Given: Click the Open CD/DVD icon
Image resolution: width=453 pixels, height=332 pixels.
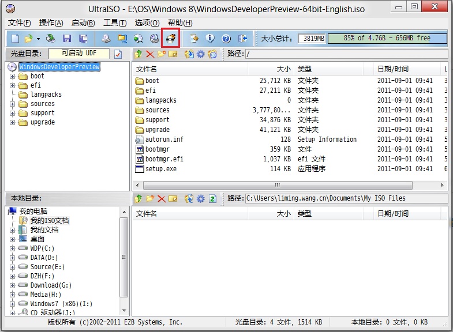Looking at the screenshot, I should 51,39.
